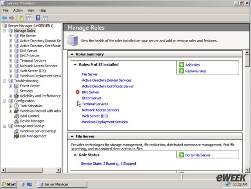Collapse the Manage Roles tree node
The height and width of the screenshot is (189, 251).
(5, 31)
